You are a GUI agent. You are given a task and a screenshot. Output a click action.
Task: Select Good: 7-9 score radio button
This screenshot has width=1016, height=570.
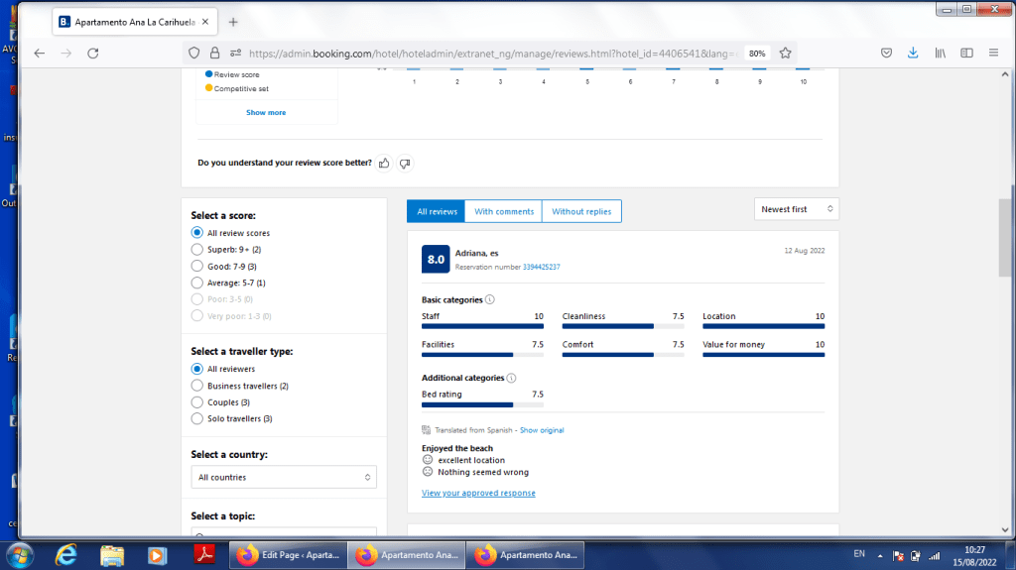tap(197, 267)
